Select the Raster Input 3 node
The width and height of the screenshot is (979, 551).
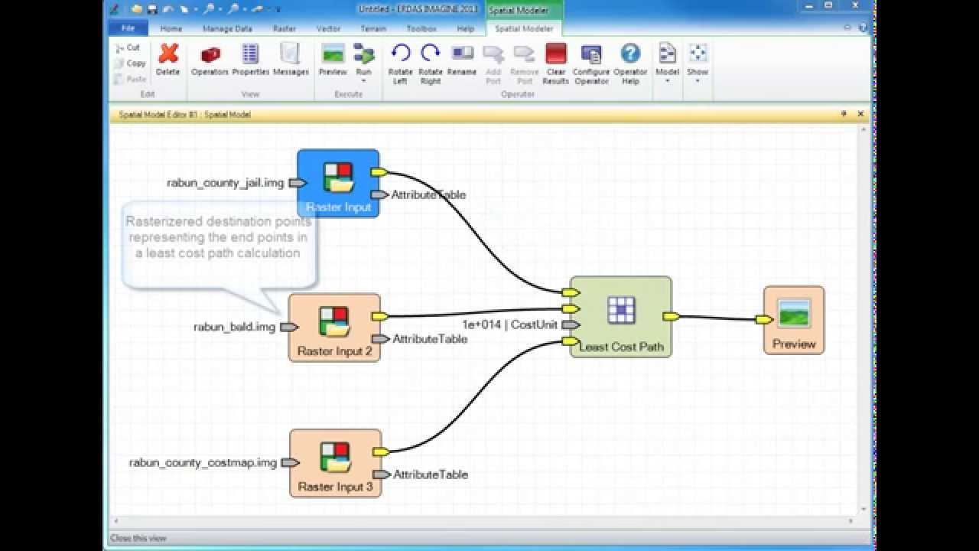point(335,463)
